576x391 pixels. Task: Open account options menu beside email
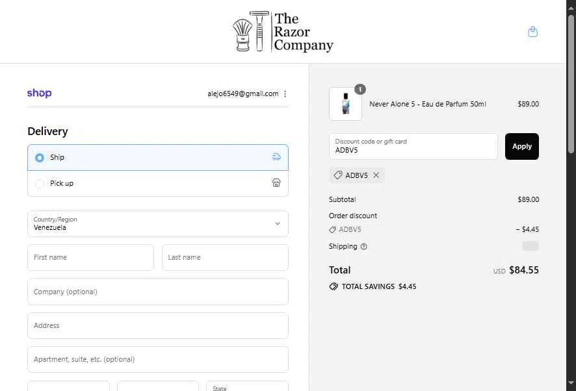pos(285,94)
